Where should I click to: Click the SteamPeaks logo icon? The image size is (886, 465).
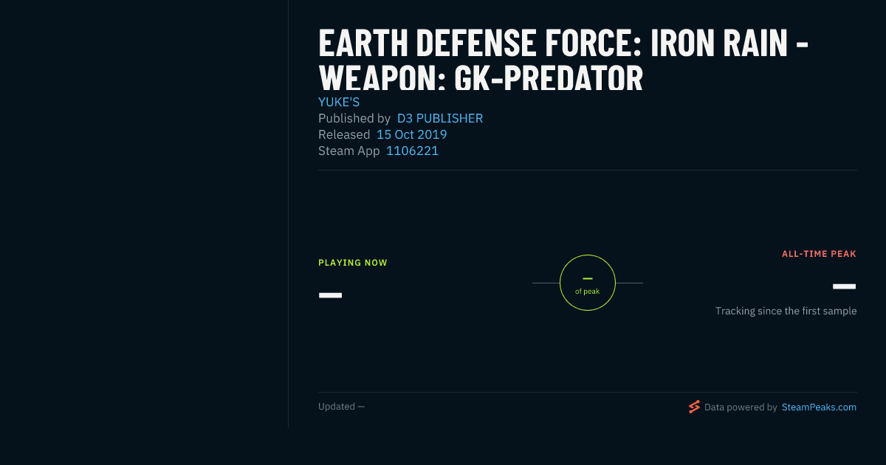pos(694,407)
